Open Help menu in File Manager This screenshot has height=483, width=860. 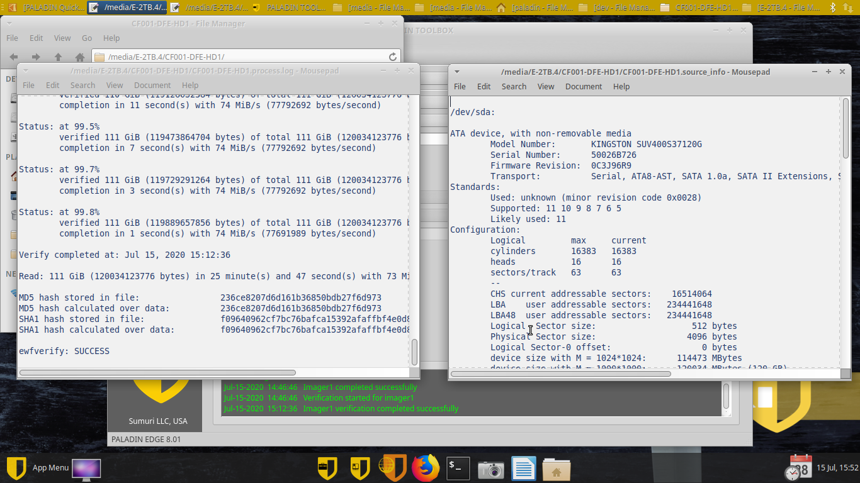click(111, 38)
